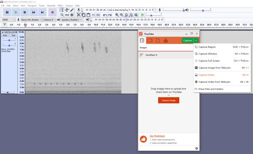Image resolution: width=253 pixels, height=154 pixels.
Task: Open the MME audio host dropdown
Action: point(9,20)
